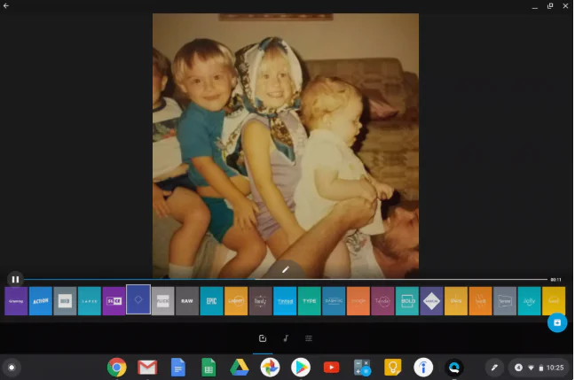Pick the Bold theme thumbnail
575x380 pixels.
point(406,301)
